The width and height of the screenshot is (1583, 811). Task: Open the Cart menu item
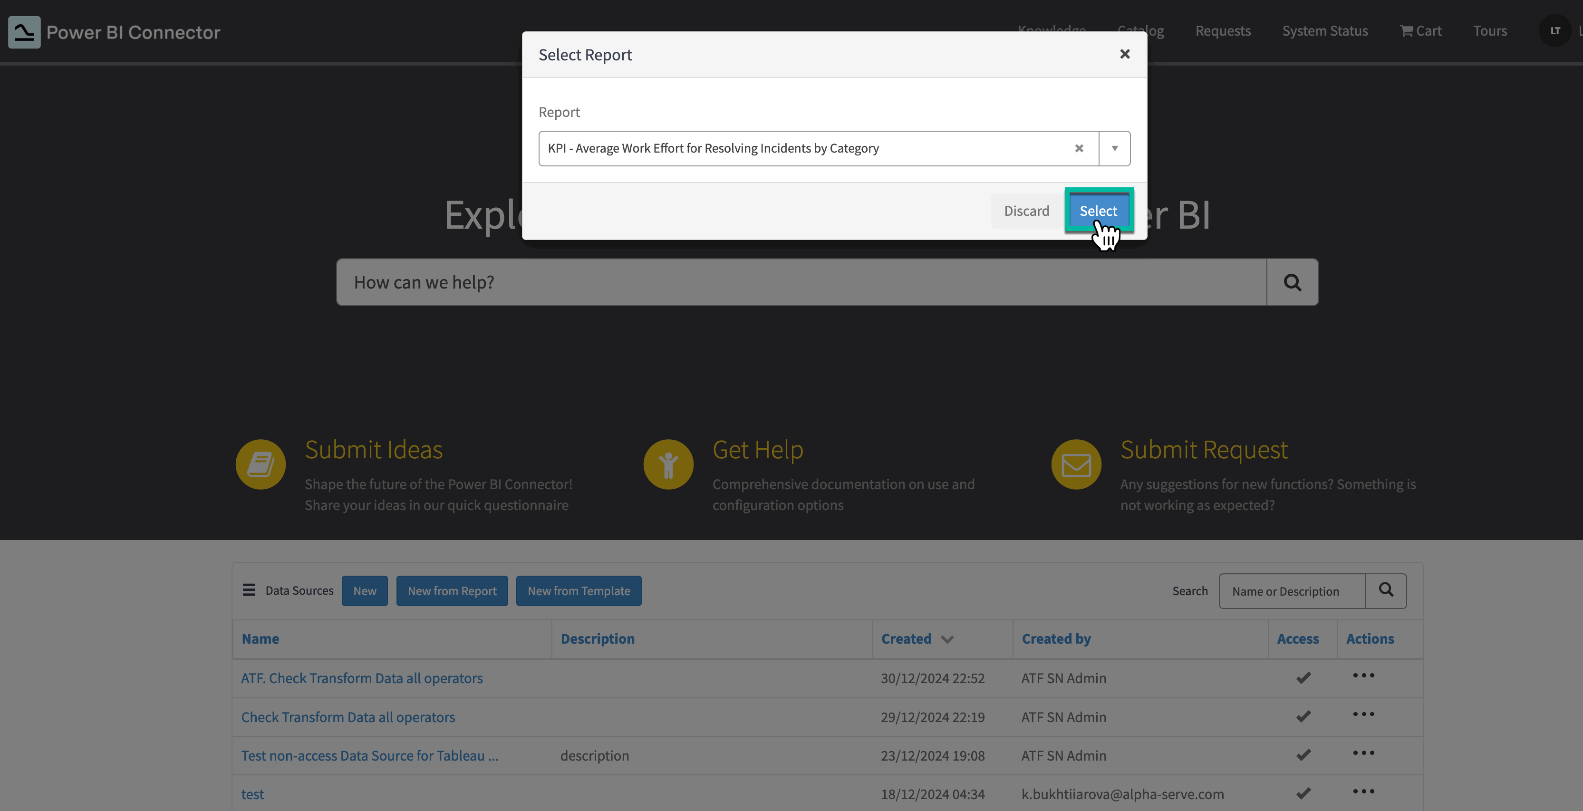(1420, 31)
